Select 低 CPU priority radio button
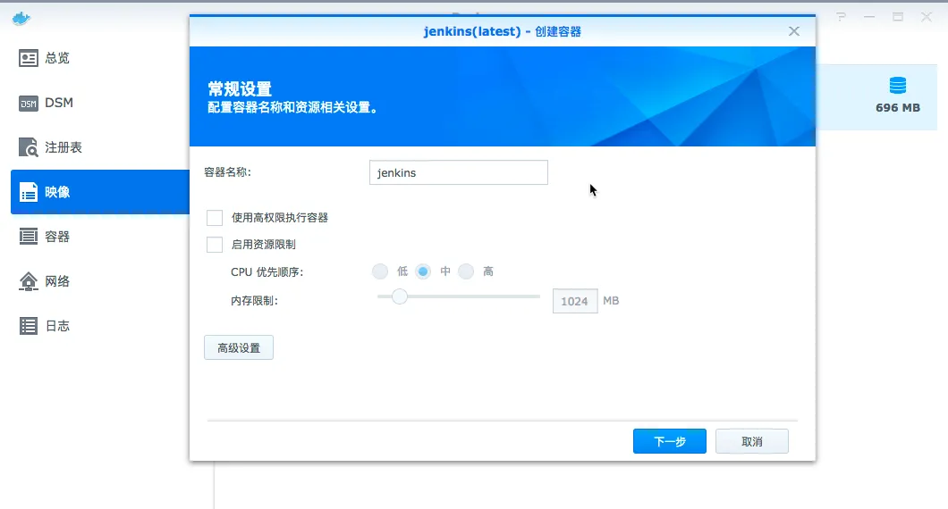Screen dimensions: 948x509 pos(380,271)
